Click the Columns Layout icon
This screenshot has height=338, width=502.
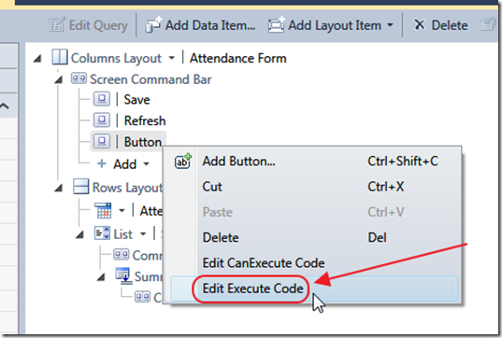click(60, 58)
